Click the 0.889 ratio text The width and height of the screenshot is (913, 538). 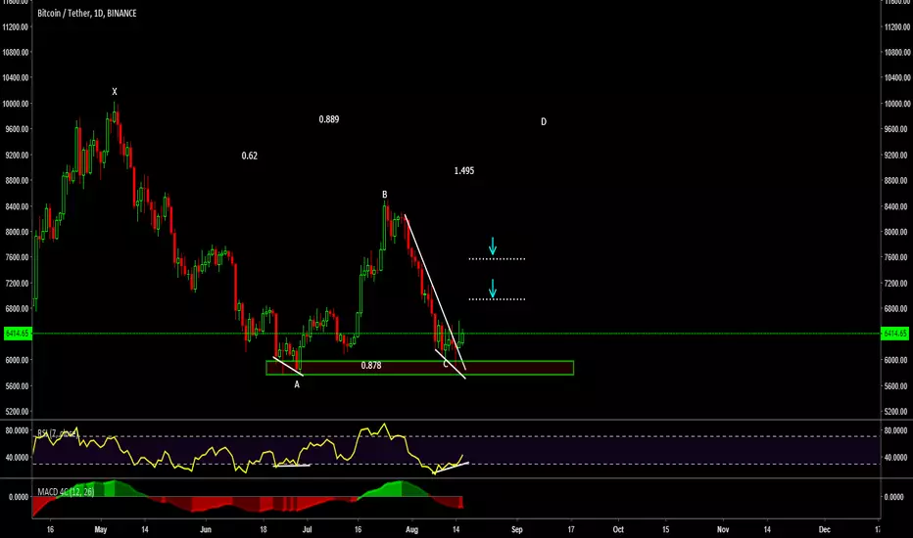(329, 119)
